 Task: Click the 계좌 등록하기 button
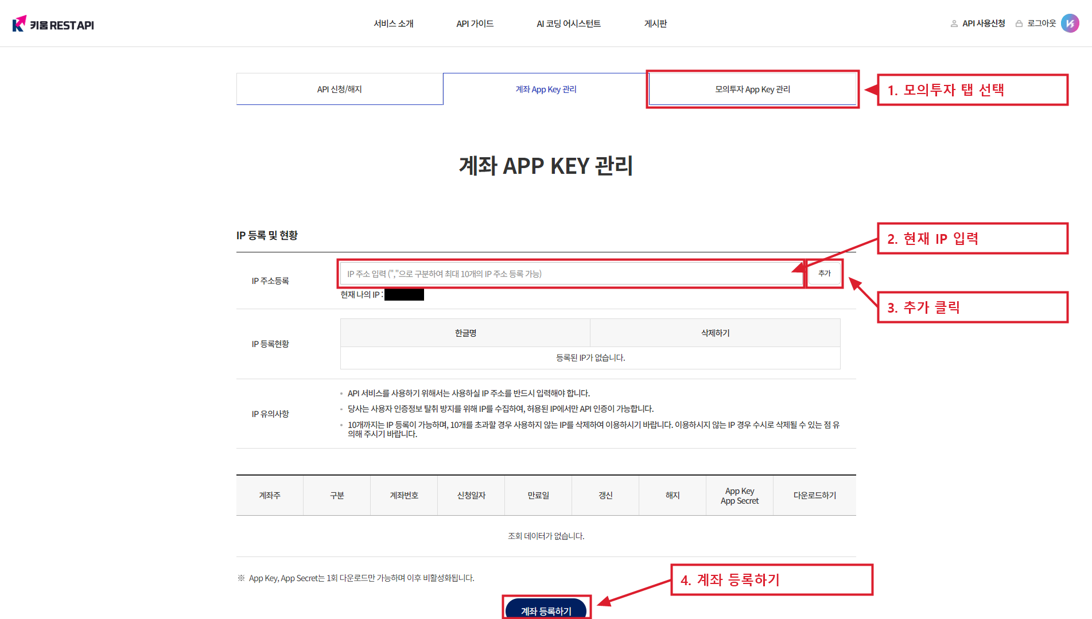pos(546,609)
